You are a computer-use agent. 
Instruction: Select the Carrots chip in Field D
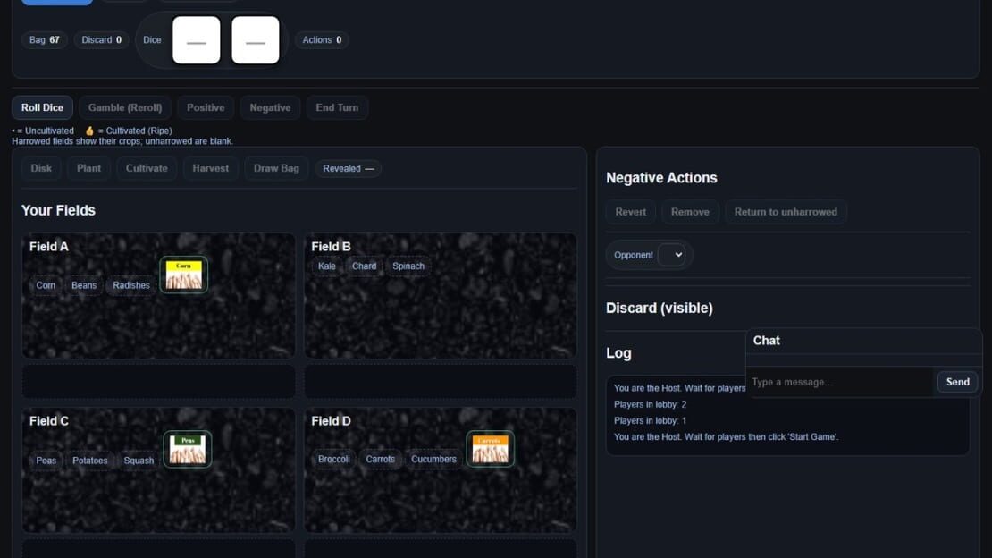[x=380, y=460]
